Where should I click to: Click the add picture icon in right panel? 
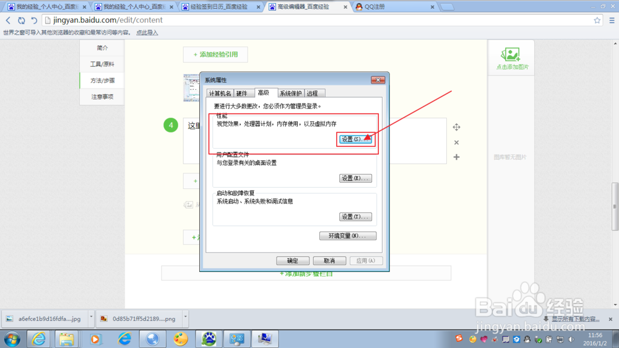click(x=511, y=54)
